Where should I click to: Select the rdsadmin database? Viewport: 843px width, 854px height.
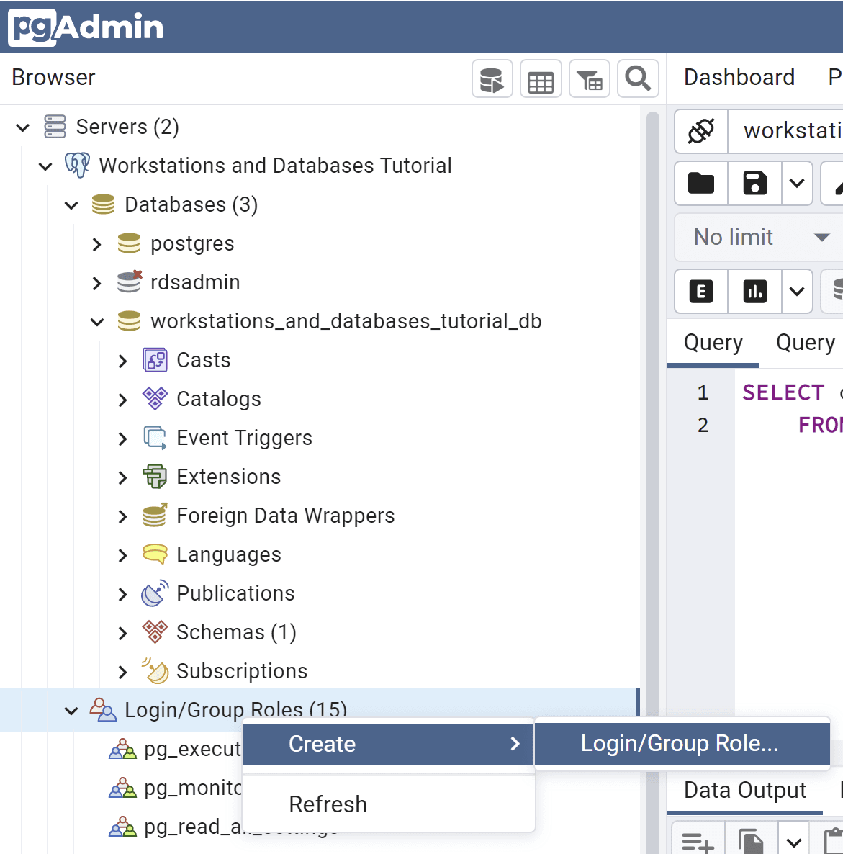(195, 282)
